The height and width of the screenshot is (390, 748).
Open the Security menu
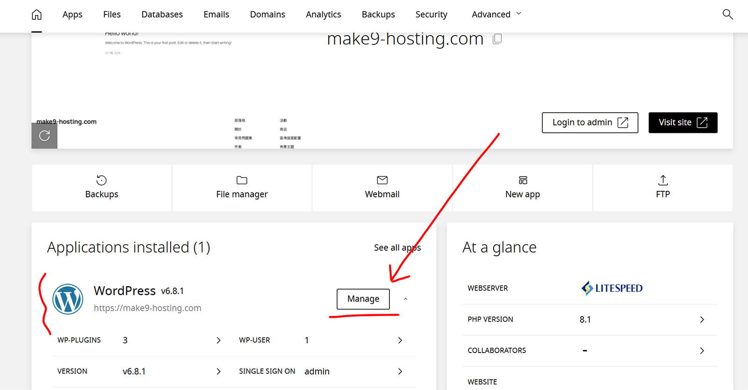tap(432, 14)
